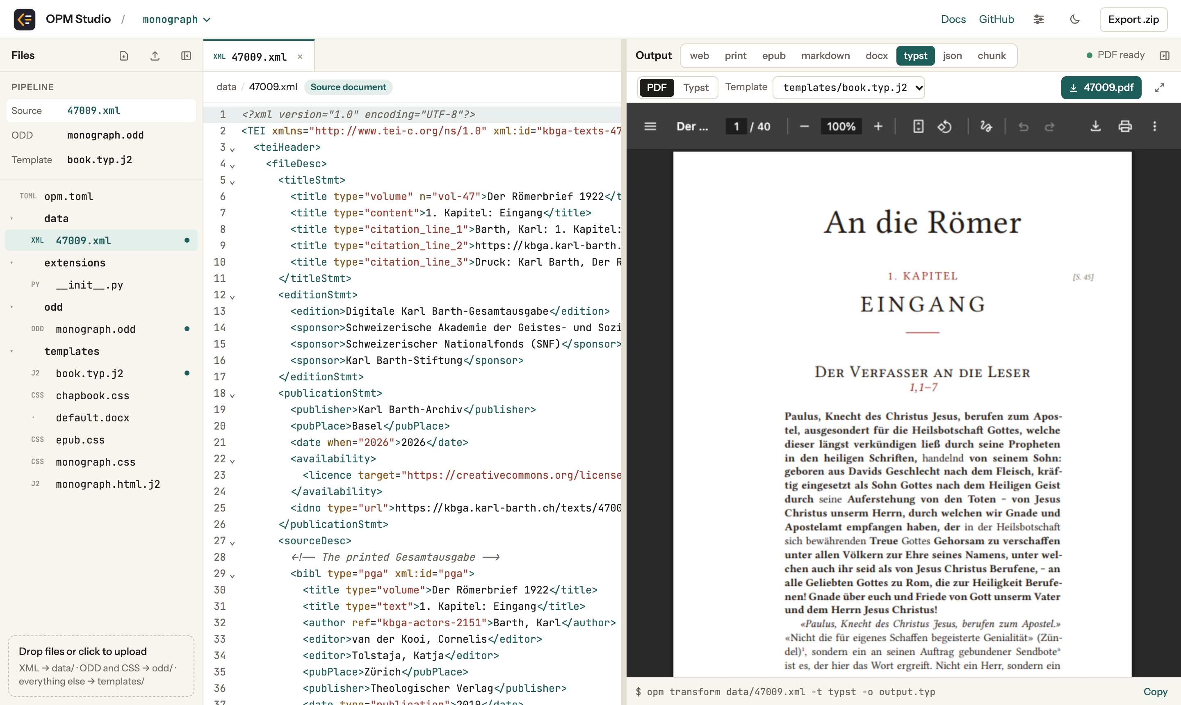
Task: Click the PDF viewer download icon
Action: (x=1095, y=126)
